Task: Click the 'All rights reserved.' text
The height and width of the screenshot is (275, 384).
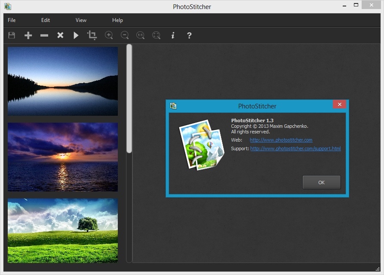Action: (x=250, y=132)
